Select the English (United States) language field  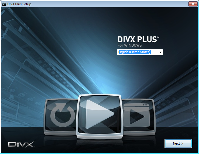(x=140, y=52)
